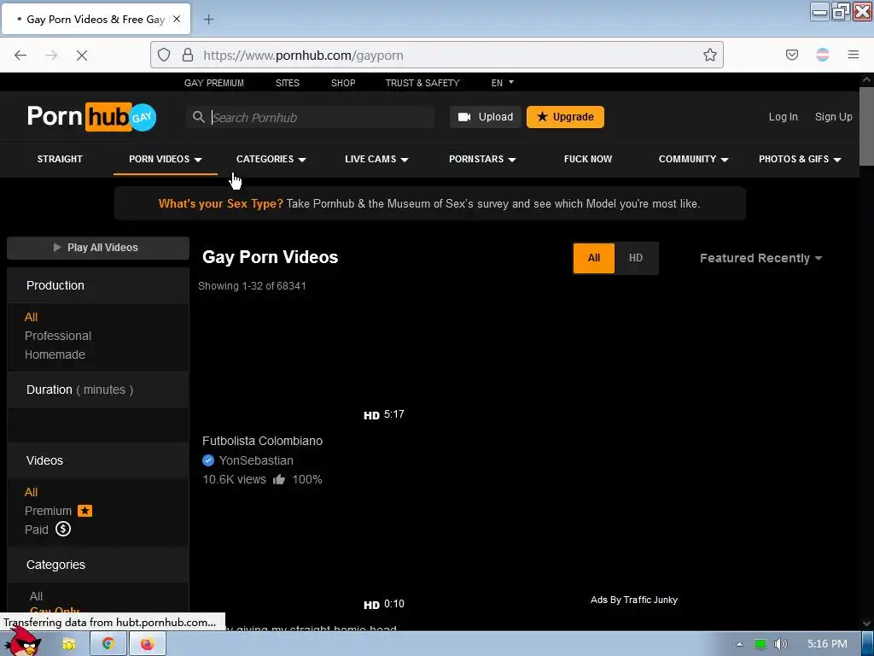
Task: Open the Save to Pocket icon
Action: tap(791, 55)
